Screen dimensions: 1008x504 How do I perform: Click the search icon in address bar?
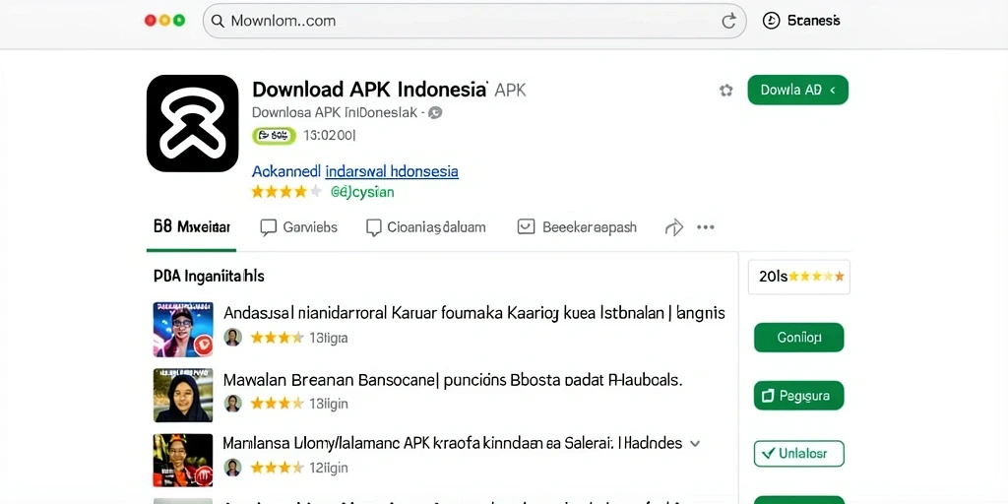coord(218,22)
